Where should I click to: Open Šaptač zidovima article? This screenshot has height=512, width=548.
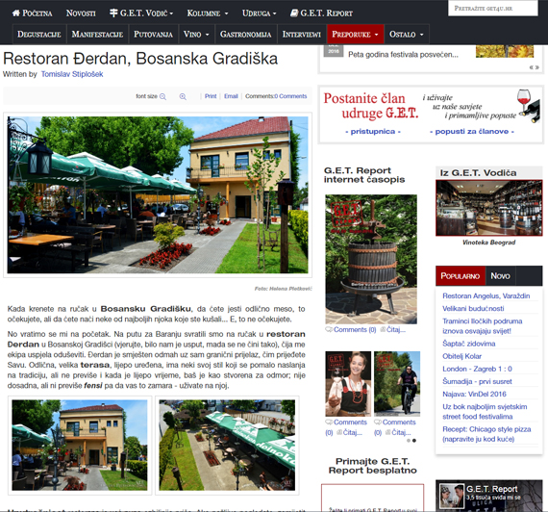point(468,344)
